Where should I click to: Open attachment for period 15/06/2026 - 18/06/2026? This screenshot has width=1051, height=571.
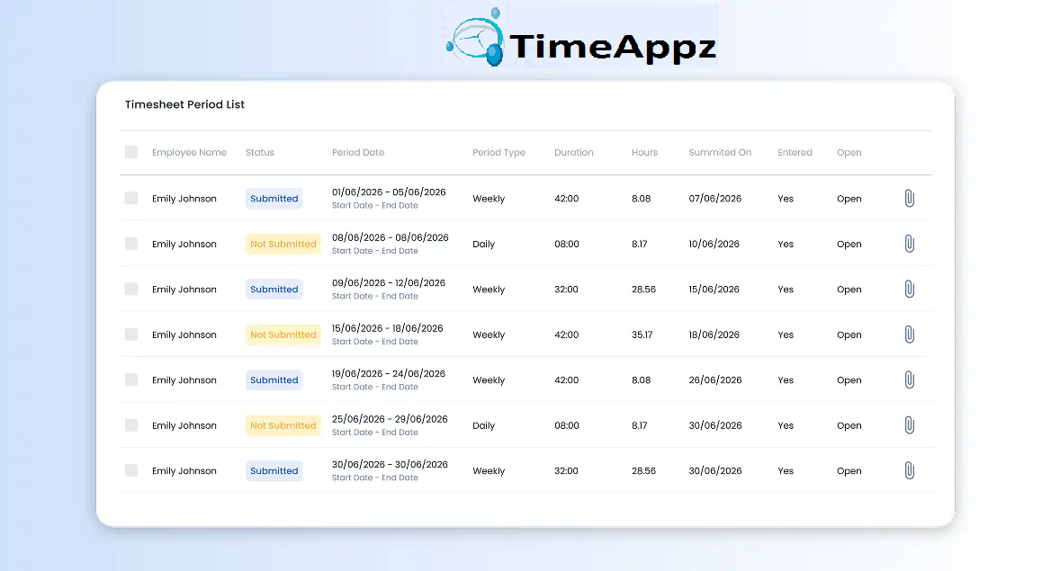(909, 335)
